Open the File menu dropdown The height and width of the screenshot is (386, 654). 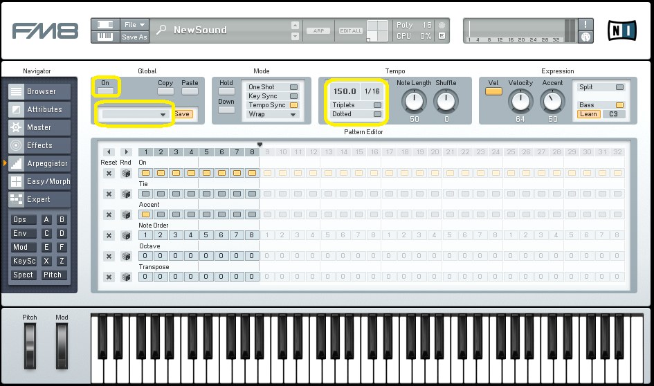134,25
